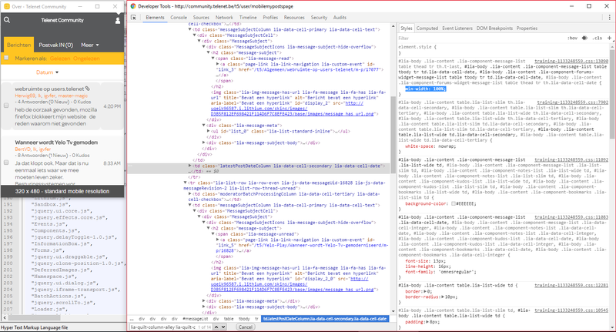Viewport: 616px width, 332px height.
Task: Mark messages as Ongelezen
Action: click(x=86, y=58)
